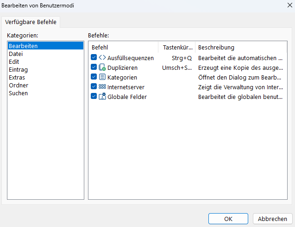Screen dimensions: 295x227
Task: Click the Kategorien list icon
Action: click(102, 77)
